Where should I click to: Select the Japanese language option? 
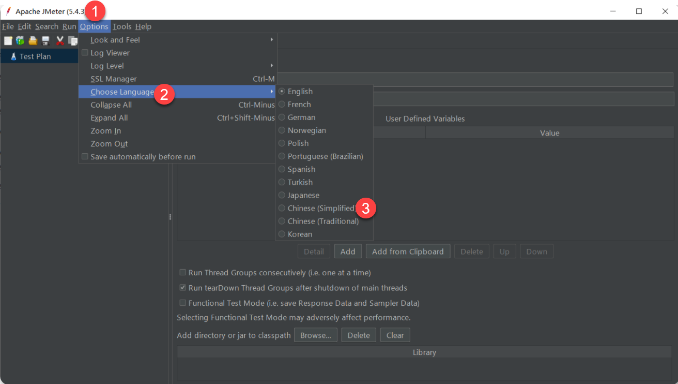324,195
